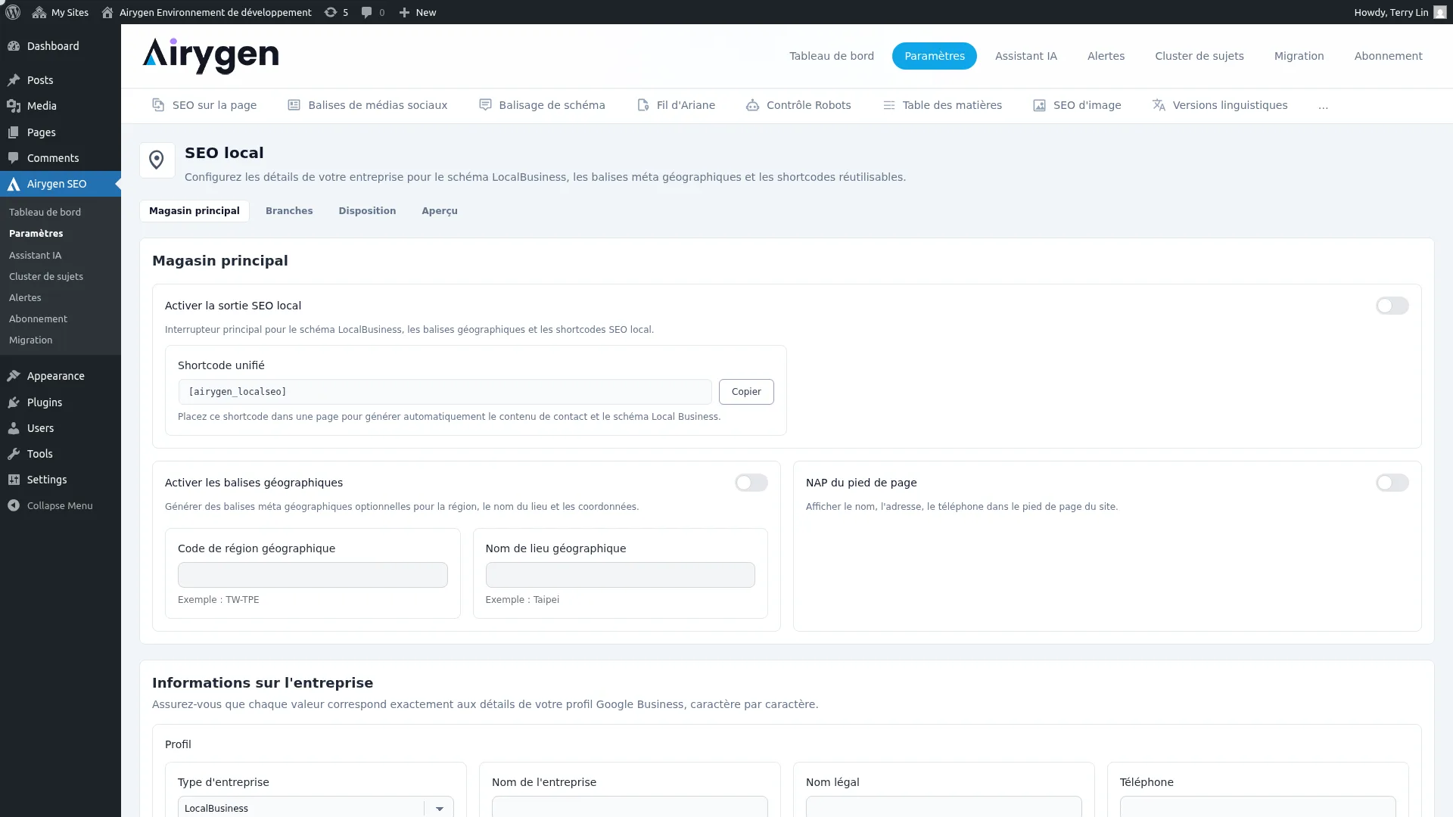Image resolution: width=1453 pixels, height=817 pixels.
Task: Show more settings tabs via ellipsis
Action: [1323, 105]
